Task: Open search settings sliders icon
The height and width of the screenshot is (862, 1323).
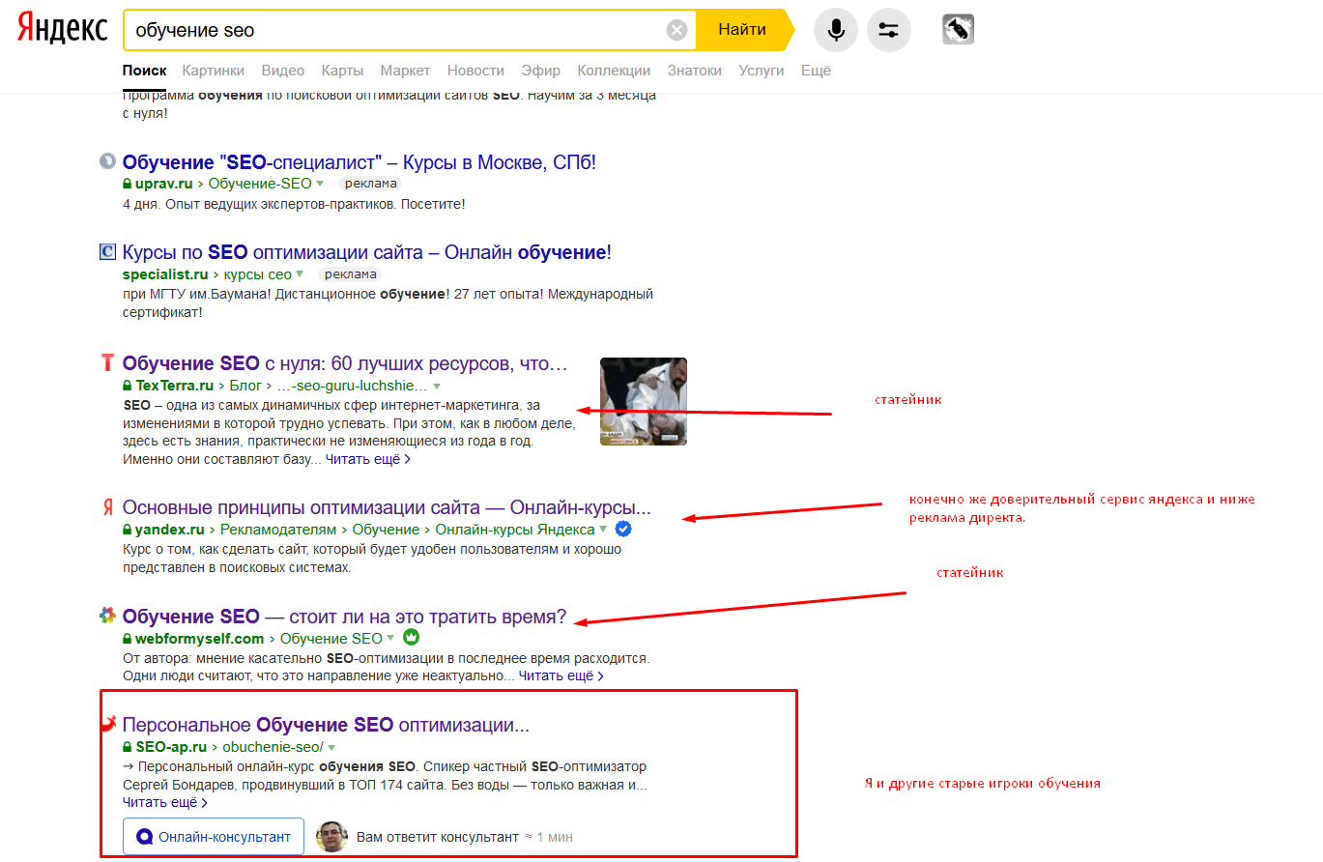Action: pyautogui.click(x=889, y=30)
